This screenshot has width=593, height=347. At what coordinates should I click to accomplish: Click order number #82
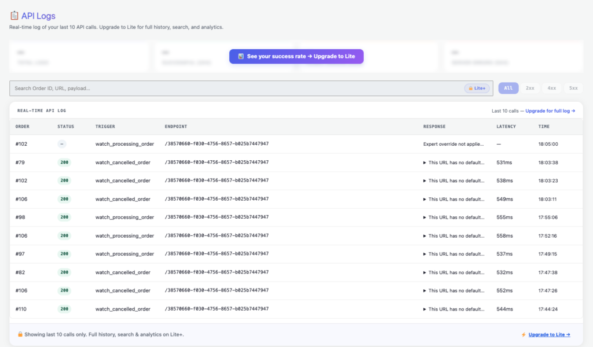pos(20,272)
